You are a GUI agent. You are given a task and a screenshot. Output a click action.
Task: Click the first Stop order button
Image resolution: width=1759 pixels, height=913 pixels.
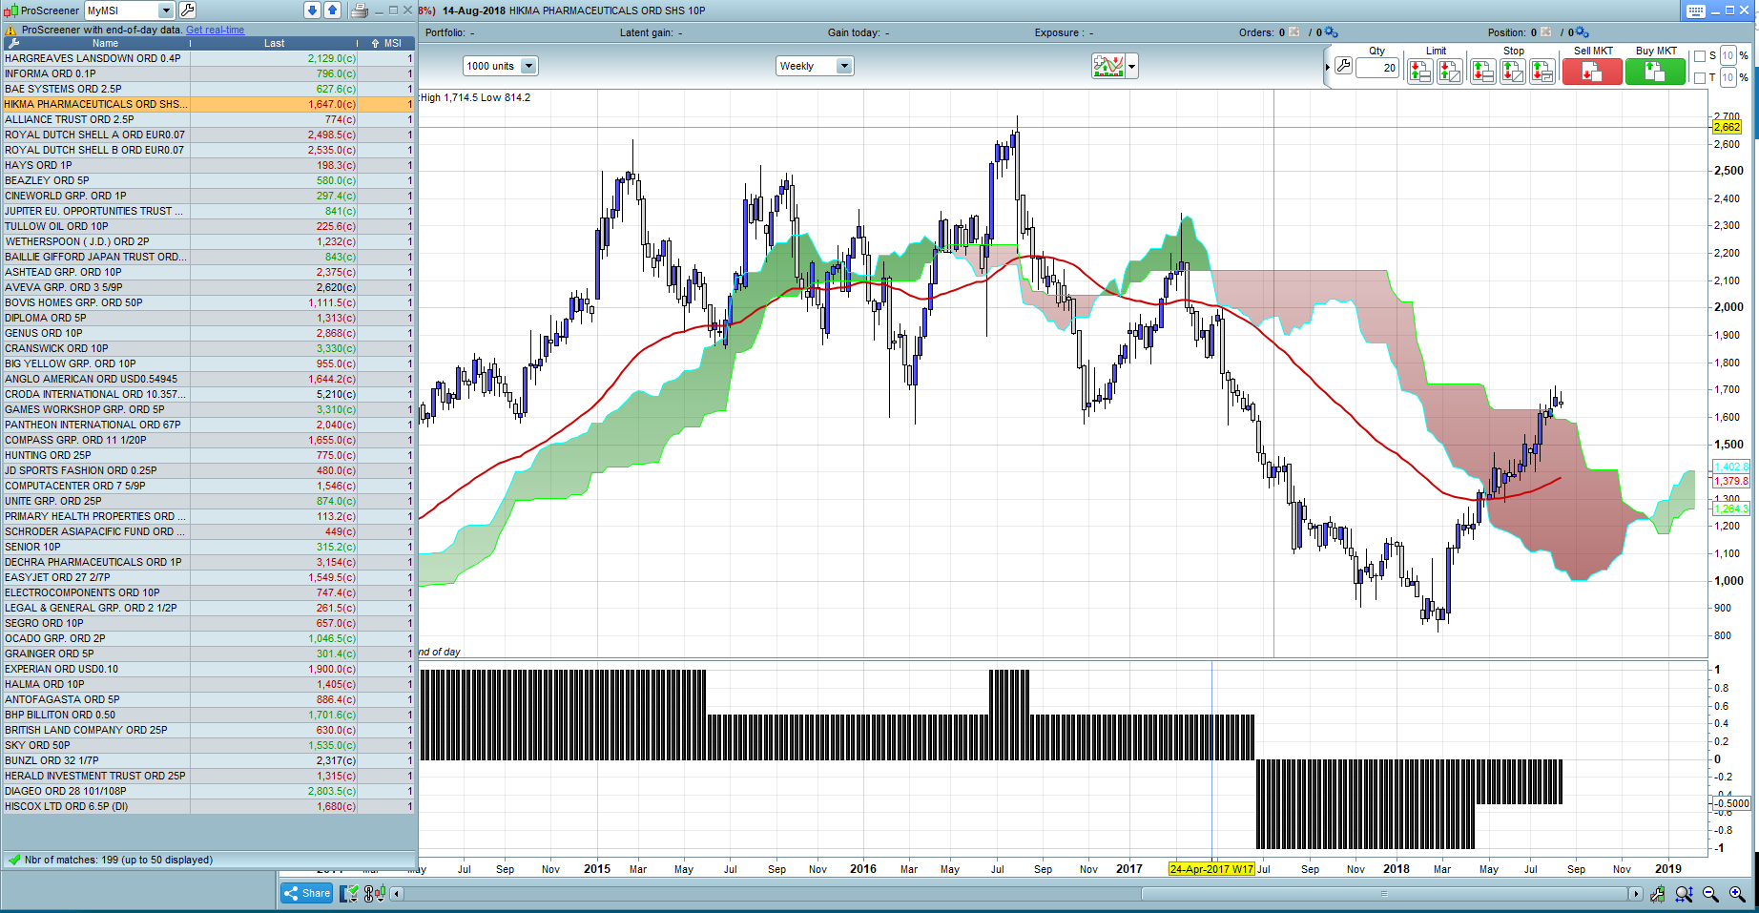coord(1482,71)
